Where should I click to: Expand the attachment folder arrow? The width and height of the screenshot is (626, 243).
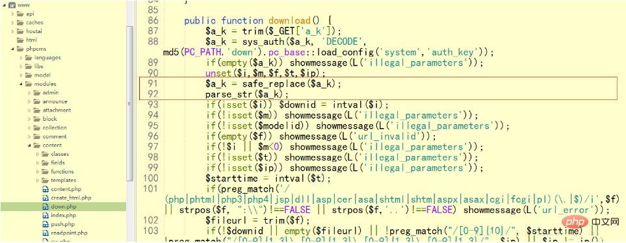29,110
